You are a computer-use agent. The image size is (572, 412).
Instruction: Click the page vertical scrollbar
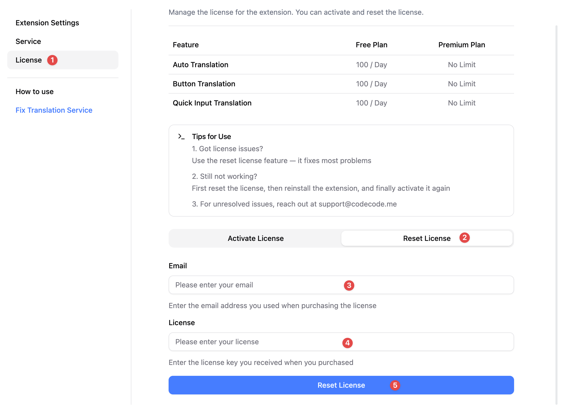556,215
